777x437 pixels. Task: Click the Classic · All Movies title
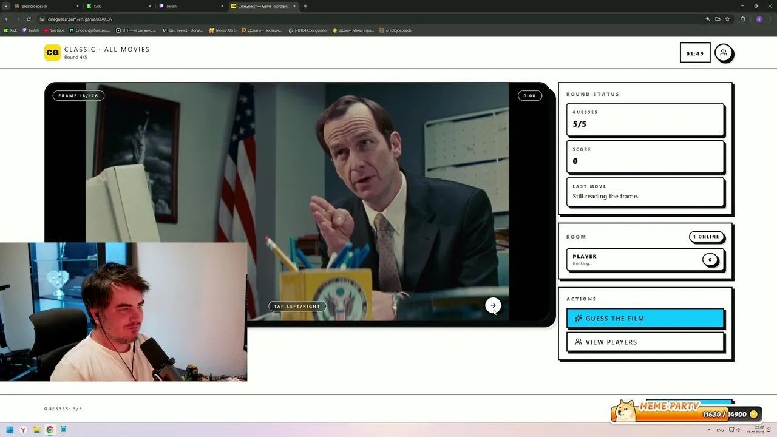[x=107, y=49]
